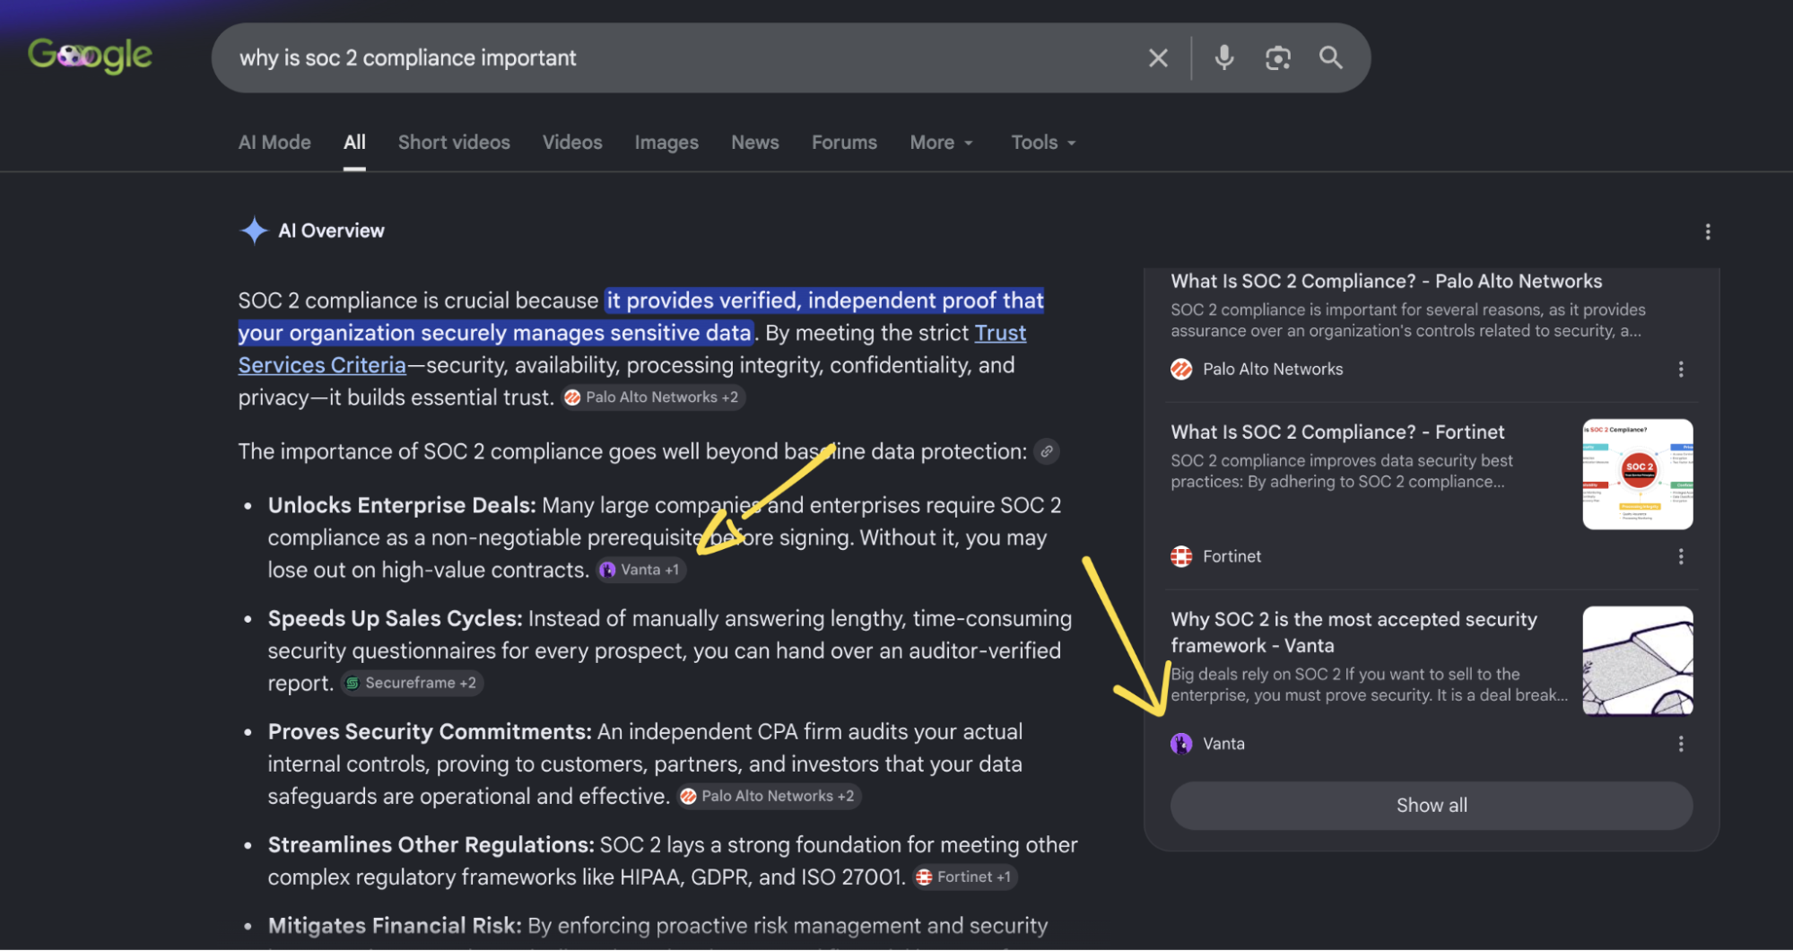Open AI Overview three-dot options menu
1793x951 pixels.
[x=1708, y=232]
